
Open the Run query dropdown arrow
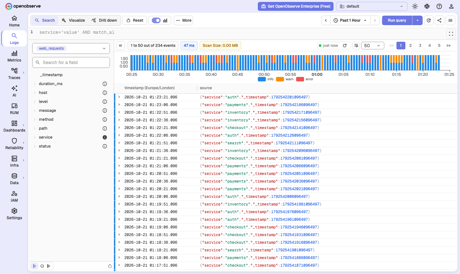[418, 20]
